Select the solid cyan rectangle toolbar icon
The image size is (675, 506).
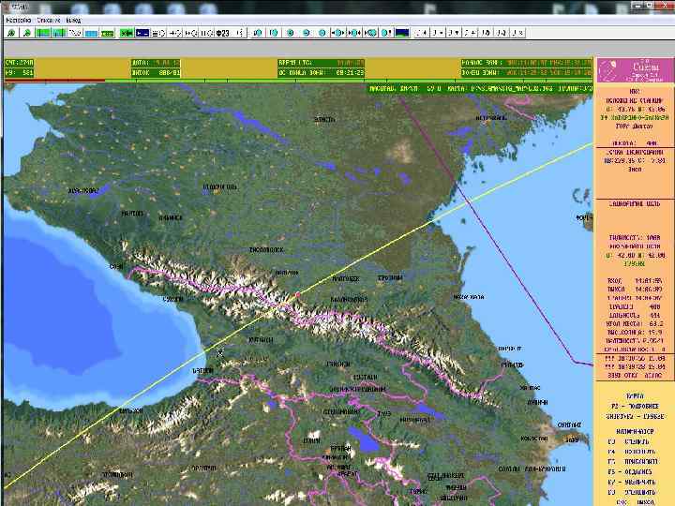click(x=91, y=33)
